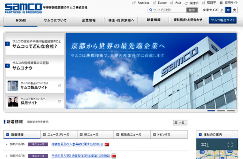Switch to 新着情報 news tab
Image resolution: width=243 pixels, height=159 pixels.
[22, 135]
